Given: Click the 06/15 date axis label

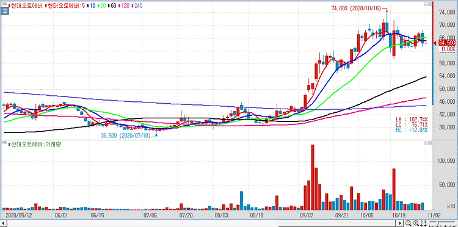Looking at the screenshot, I should pos(98,215).
